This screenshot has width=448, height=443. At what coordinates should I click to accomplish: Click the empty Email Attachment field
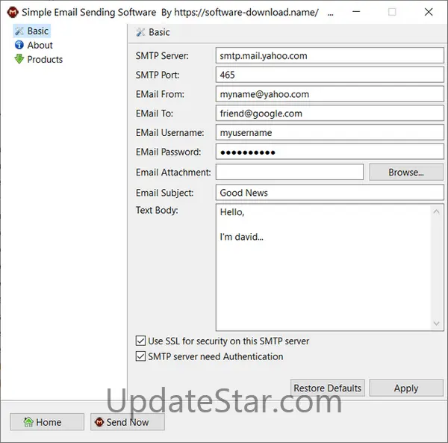click(x=290, y=172)
